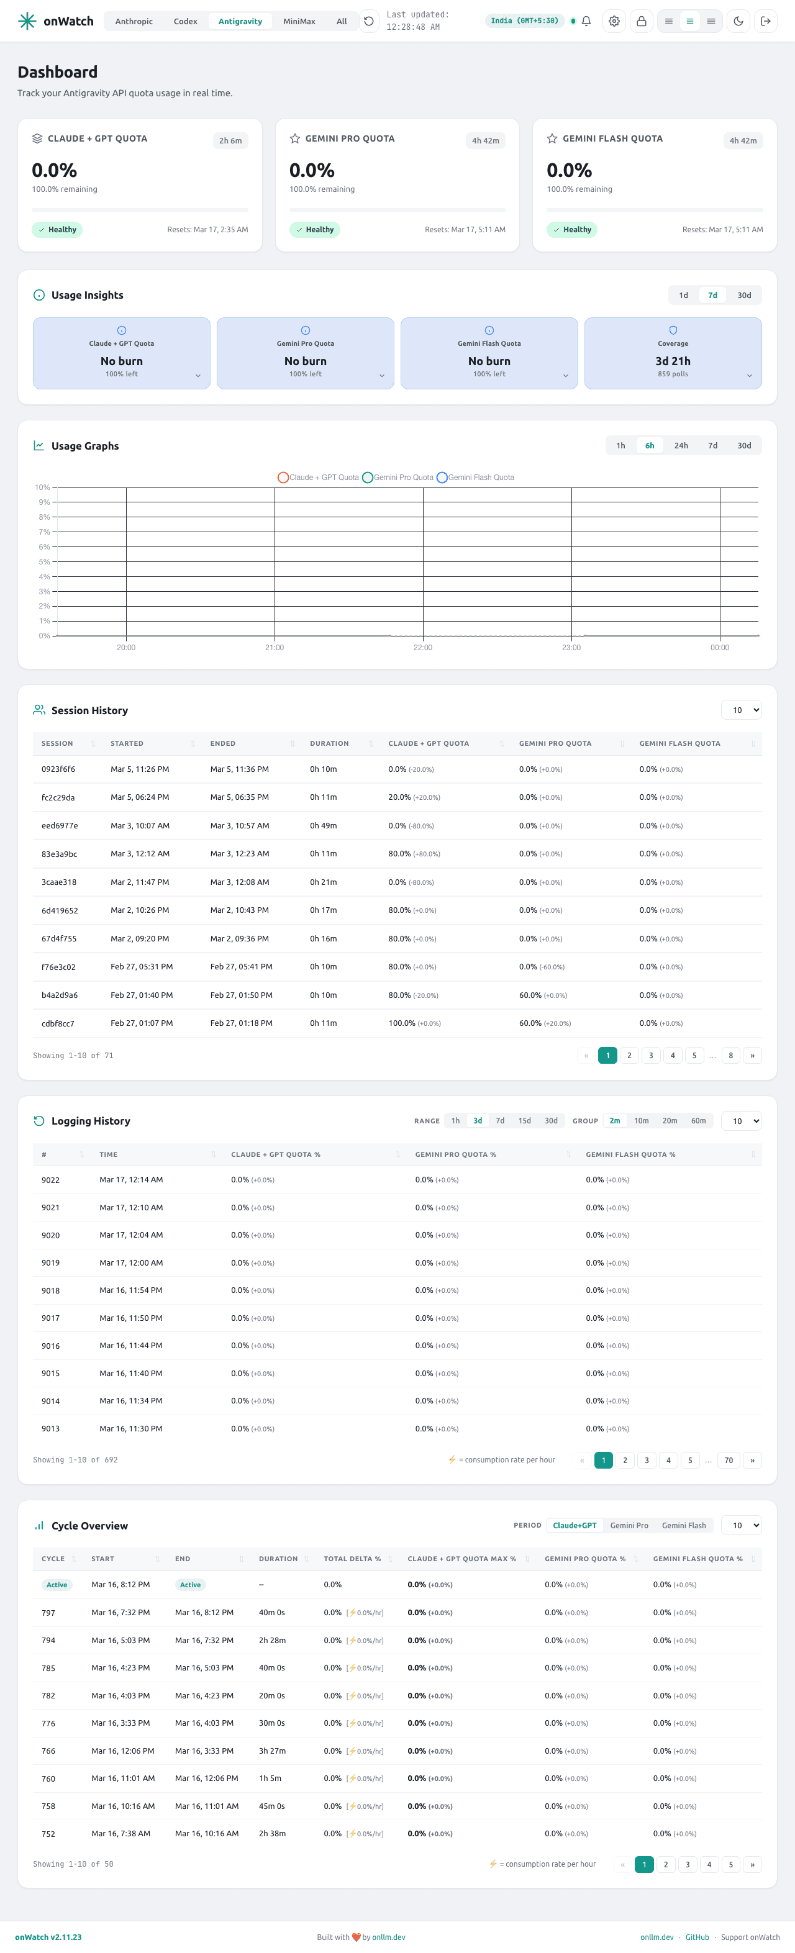The height and width of the screenshot is (1953, 795).
Task: Click the onWatch asterisk logo icon
Action: point(27,21)
